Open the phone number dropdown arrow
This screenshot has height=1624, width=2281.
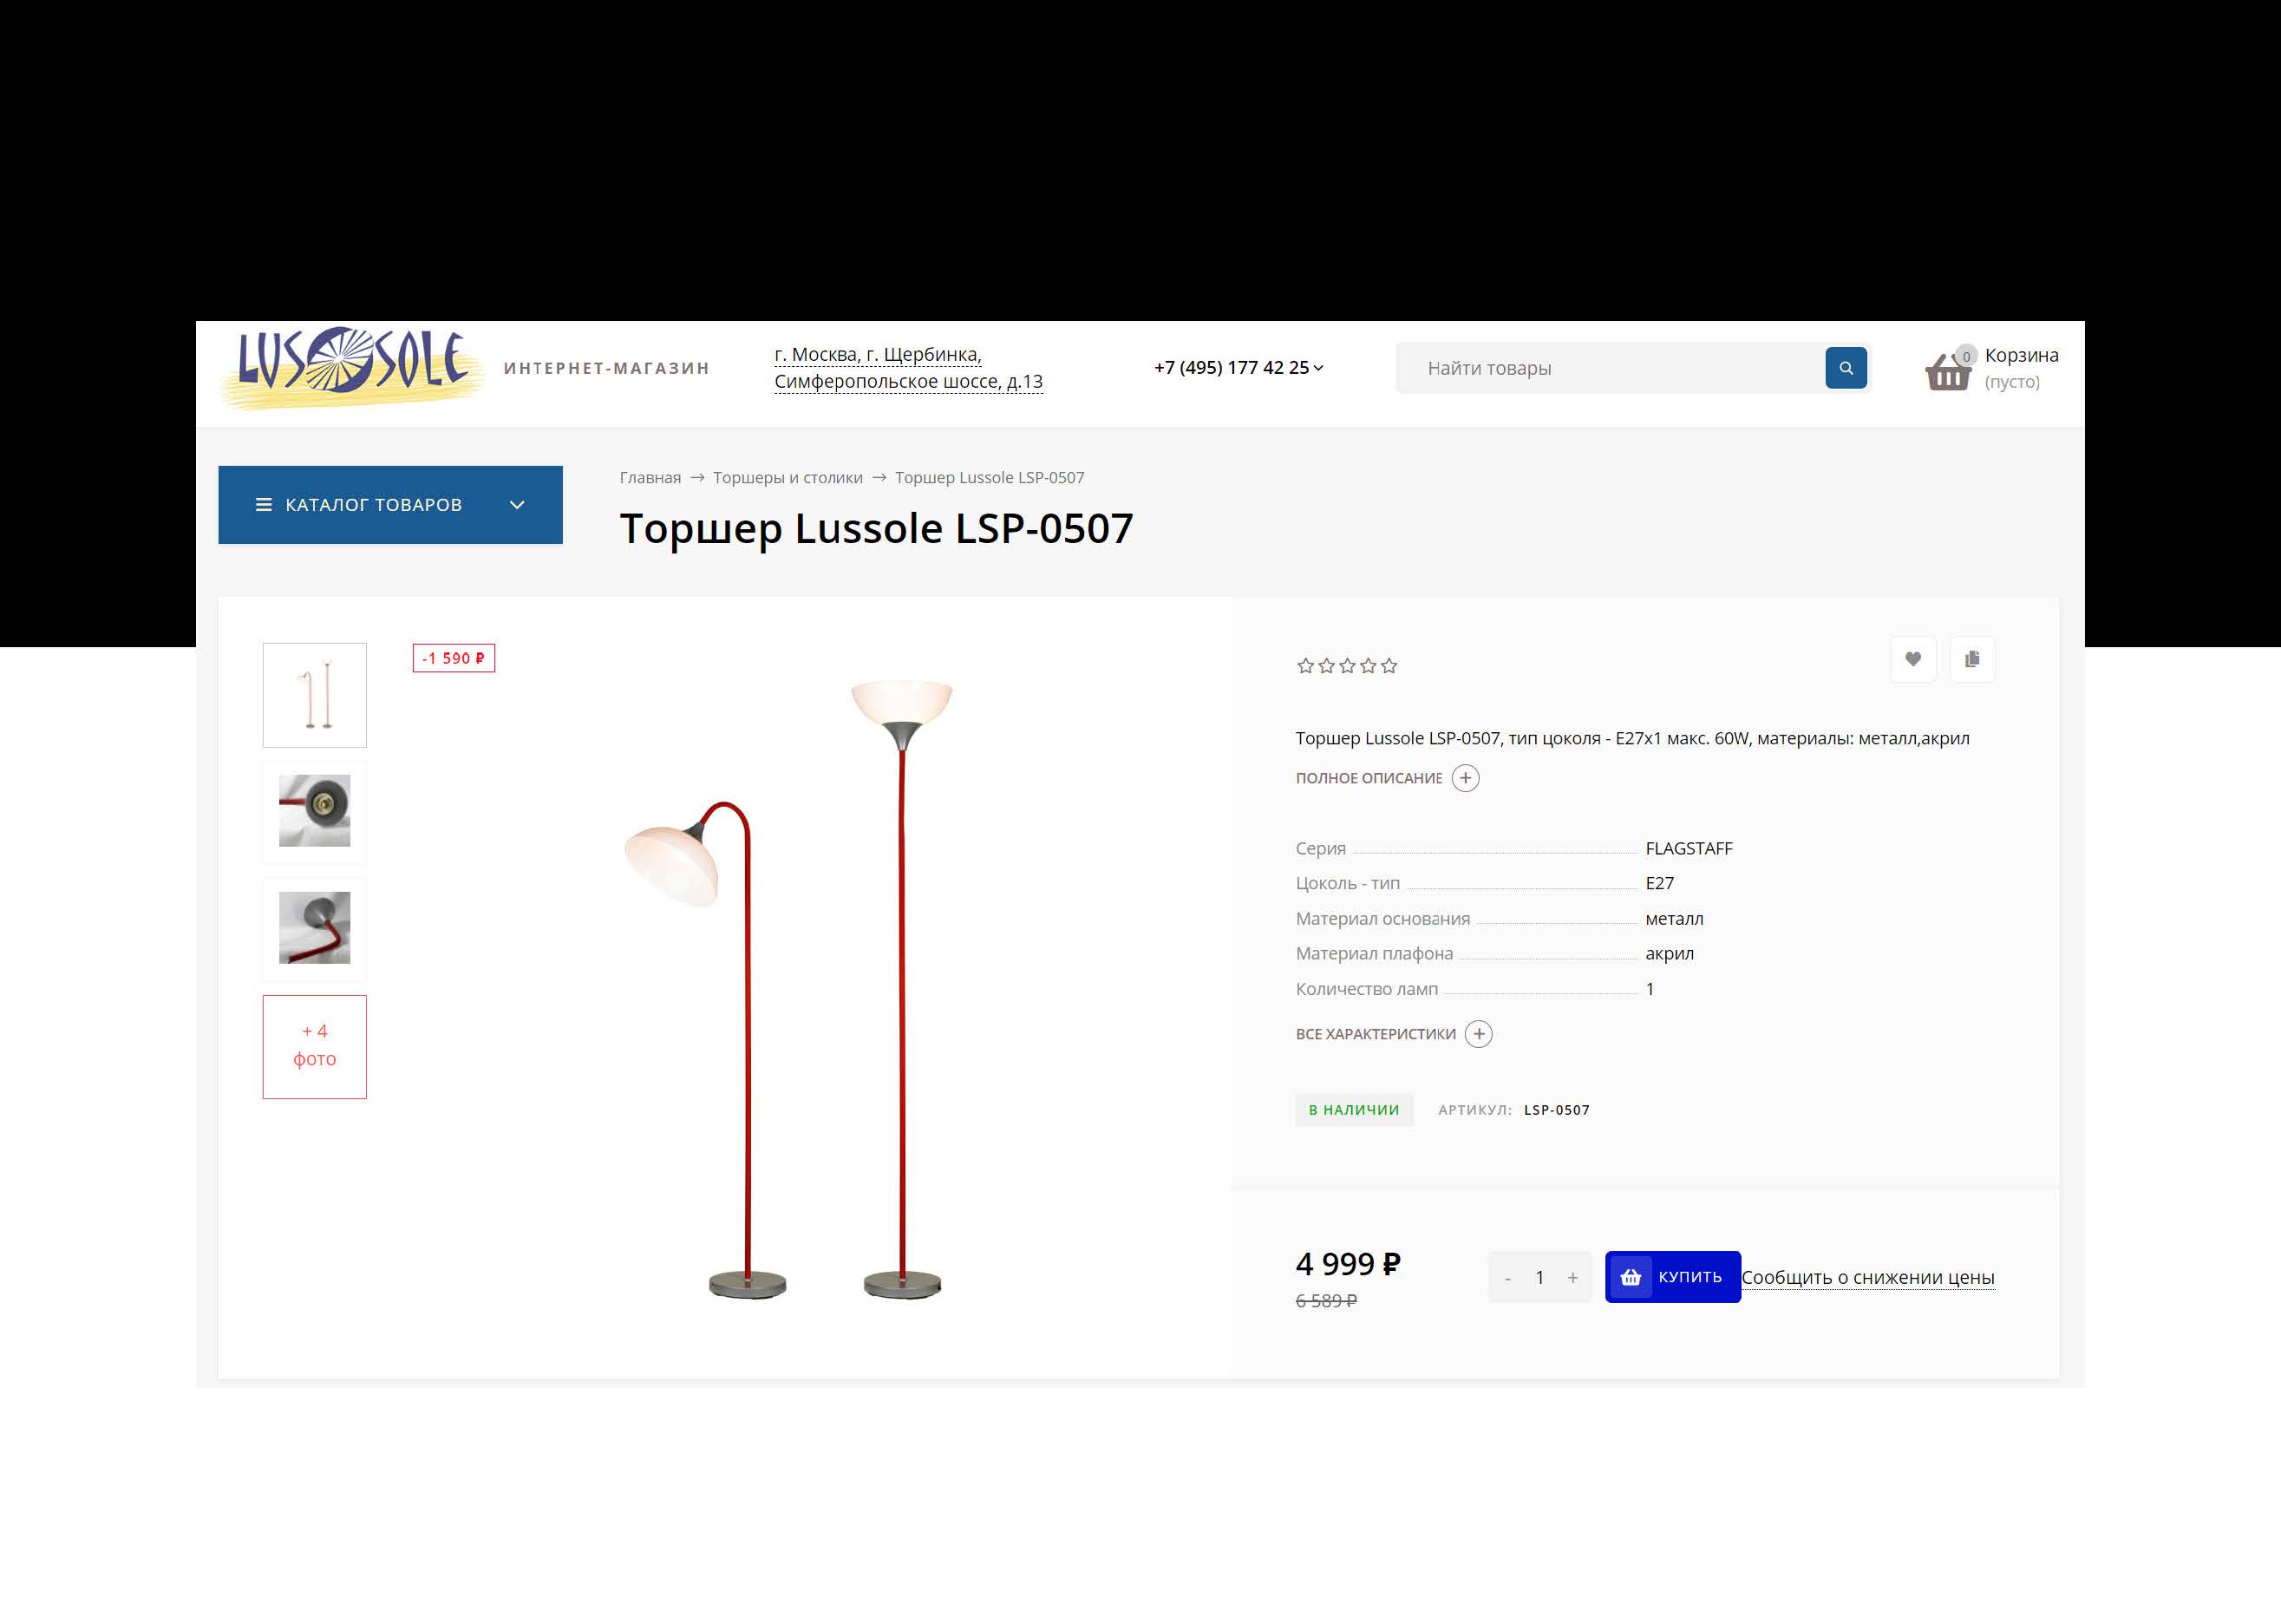point(1318,368)
